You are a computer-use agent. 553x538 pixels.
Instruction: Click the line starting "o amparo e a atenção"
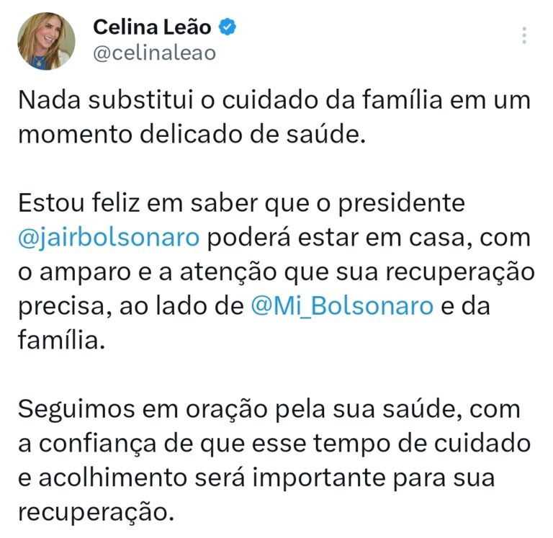276,272
